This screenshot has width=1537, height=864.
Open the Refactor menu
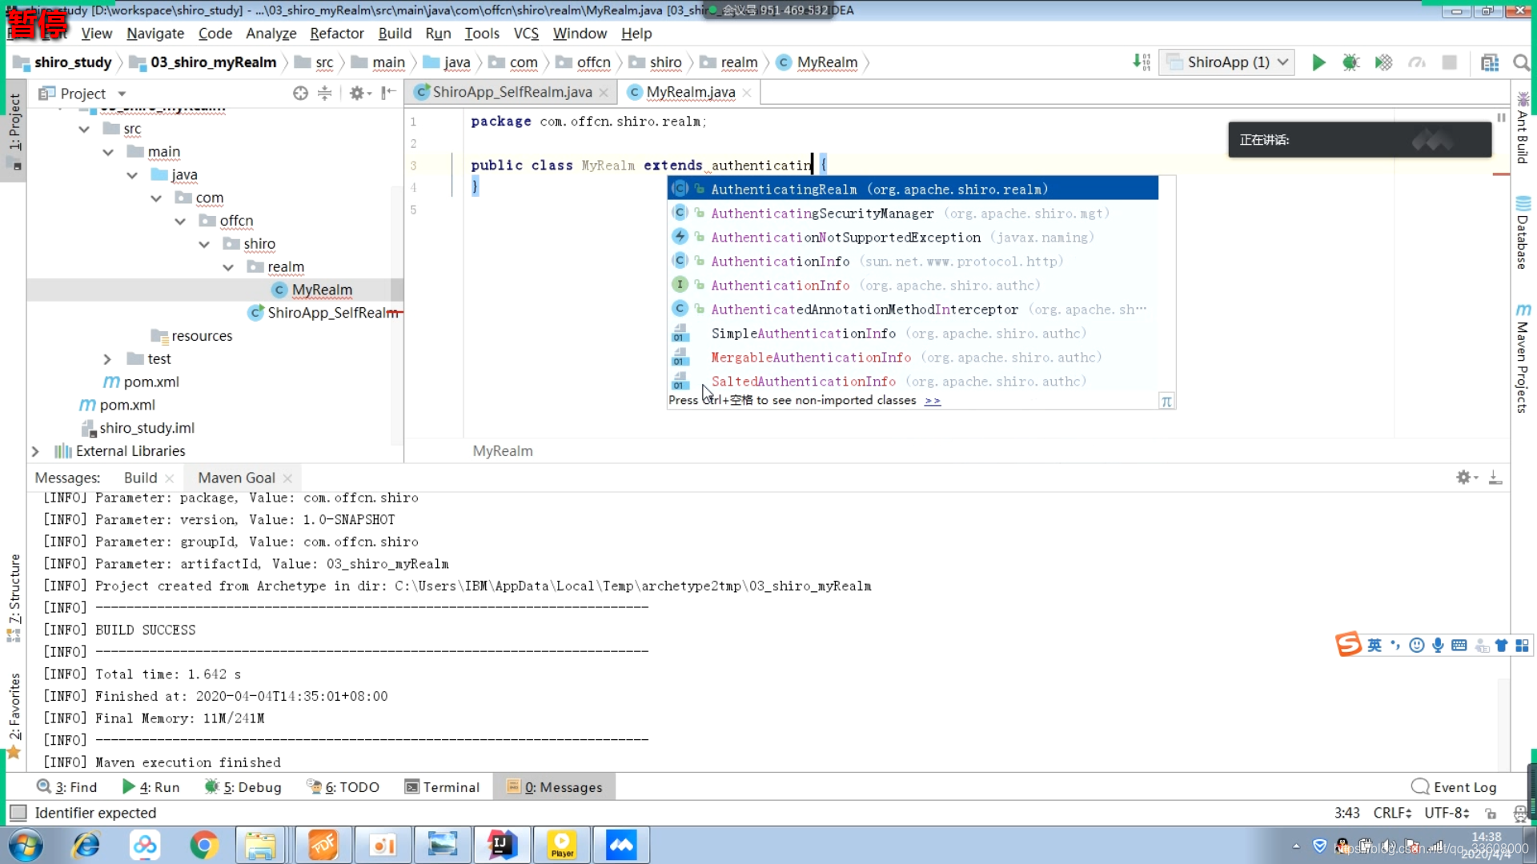pos(337,34)
